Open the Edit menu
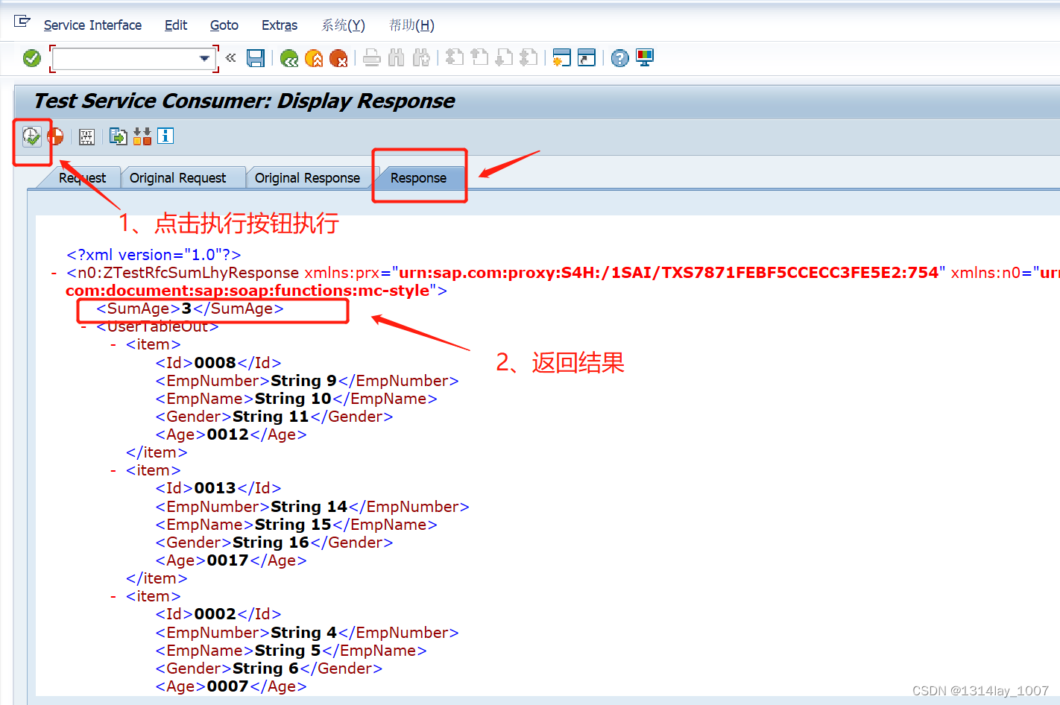This screenshot has height=705, width=1060. coord(176,25)
